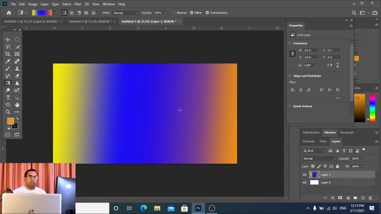Open the options bar Opacity dropdown
The image size is (381, 214).
165,13
